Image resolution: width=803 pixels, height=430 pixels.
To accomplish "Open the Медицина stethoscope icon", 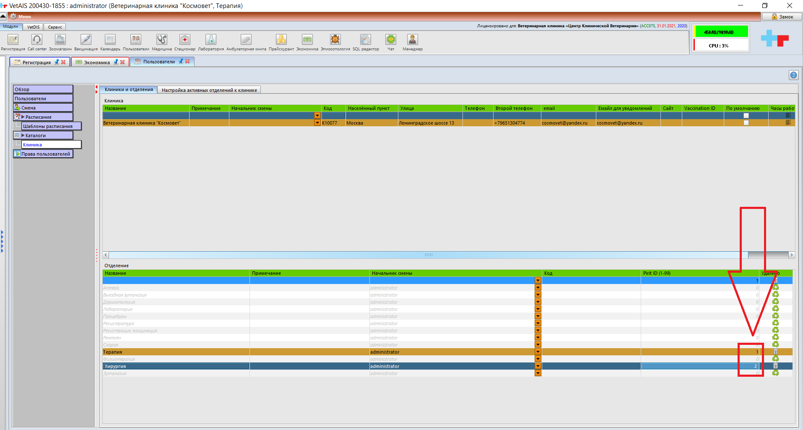I will pos(162,40).
